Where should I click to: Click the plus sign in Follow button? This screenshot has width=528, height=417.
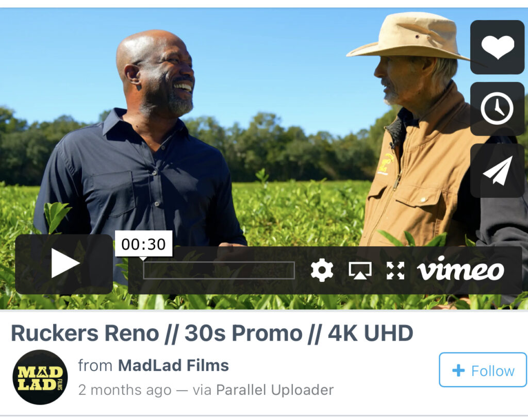458,371
